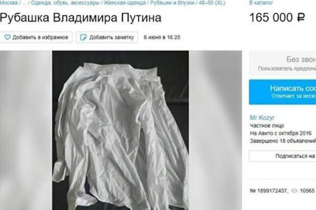The image size is (316, 210).
Task: Click the listing title Рубашка Владимира Путина
Action: point(81,18)
